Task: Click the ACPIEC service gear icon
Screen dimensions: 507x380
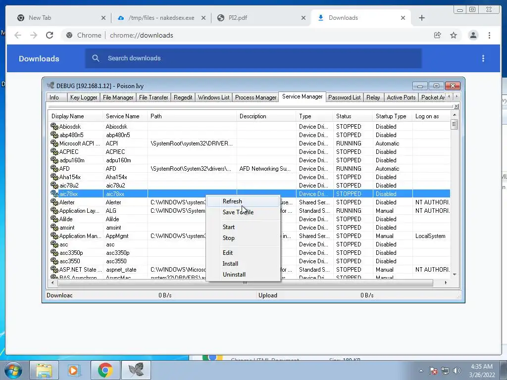Action: pyautogui.click(x=54, y=151)
